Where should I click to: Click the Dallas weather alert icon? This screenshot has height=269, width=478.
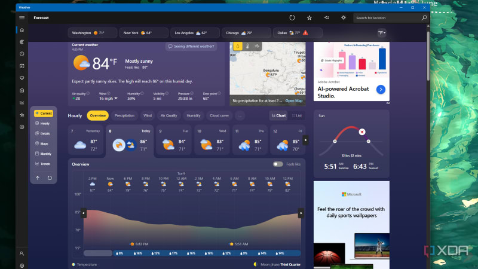pyautogui.click(x=305, y=33)
